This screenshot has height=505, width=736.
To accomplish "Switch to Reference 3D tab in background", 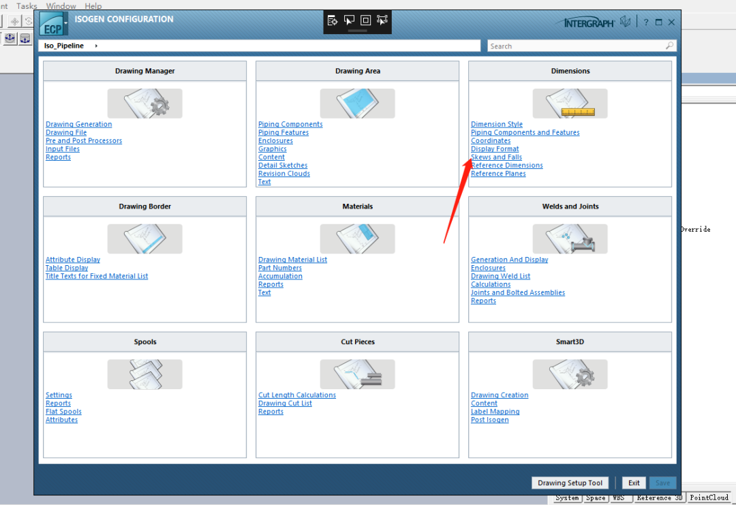I will pyautogui.click(x=660, y=498).
